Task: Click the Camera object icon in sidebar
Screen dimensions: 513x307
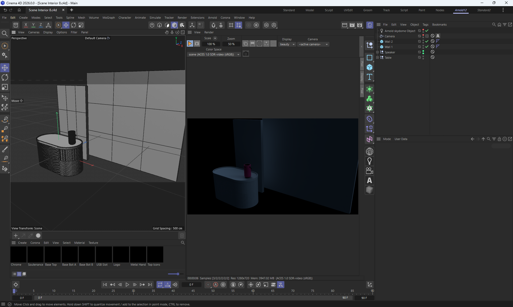Action: [370, 171]
